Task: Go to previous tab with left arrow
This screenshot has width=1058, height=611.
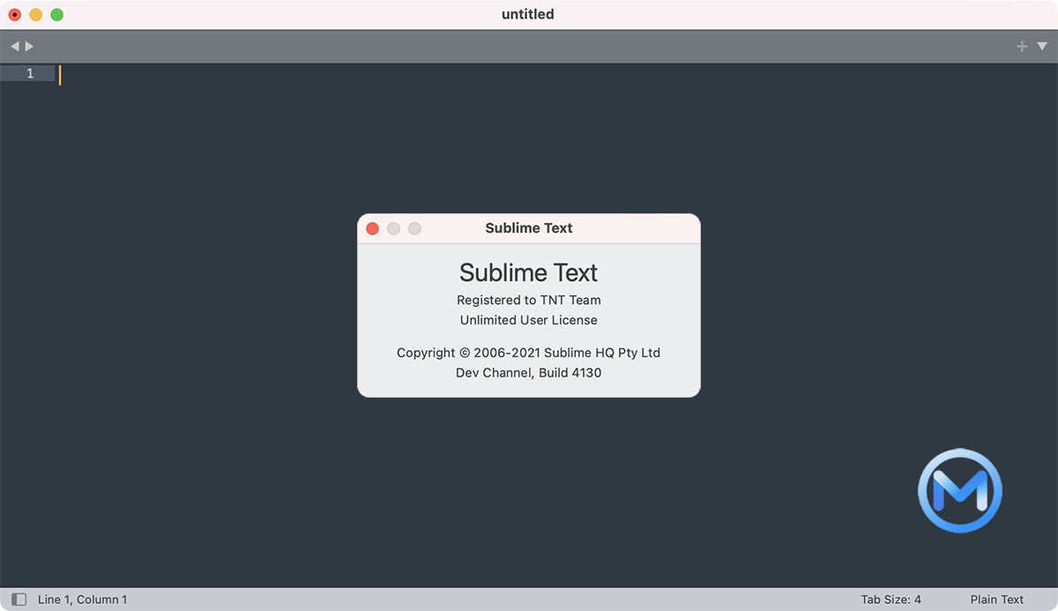Action: tap(15, 46)
